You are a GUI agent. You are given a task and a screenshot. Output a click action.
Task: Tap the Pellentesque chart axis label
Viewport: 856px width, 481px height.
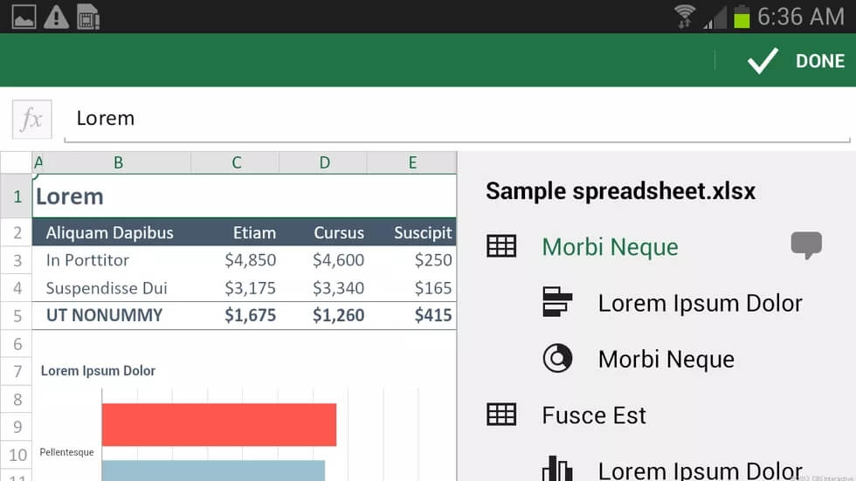66,452
